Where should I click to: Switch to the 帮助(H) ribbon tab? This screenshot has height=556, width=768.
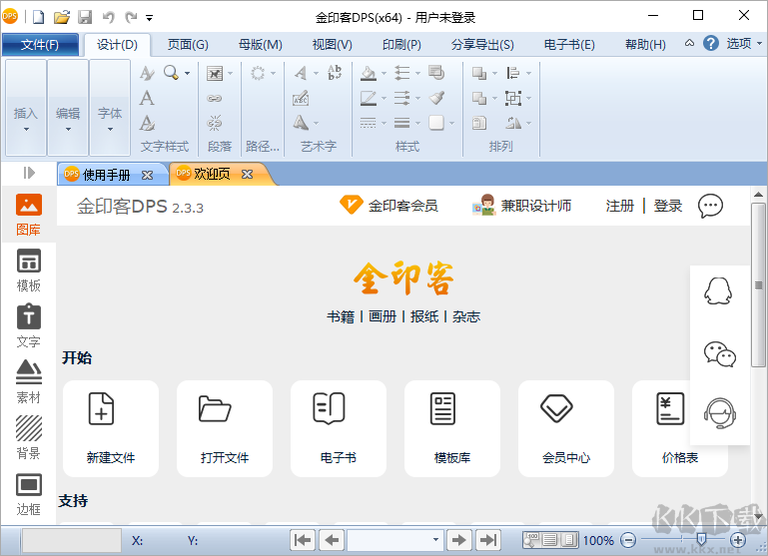pos(645,45)
